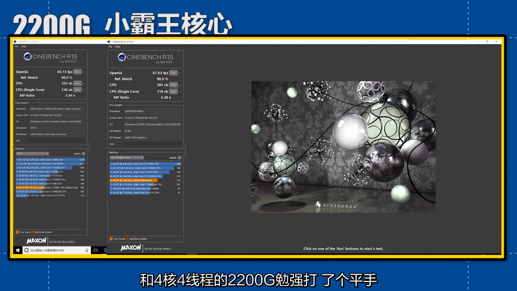Toggle OpenGL checkbox in right window

(x=180, y=73)
